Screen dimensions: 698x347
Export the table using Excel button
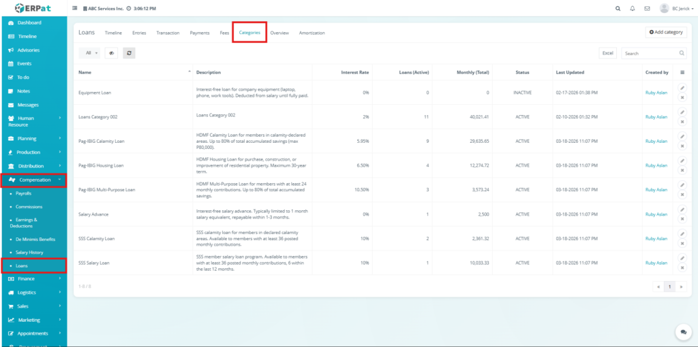[x=607, y=52]
